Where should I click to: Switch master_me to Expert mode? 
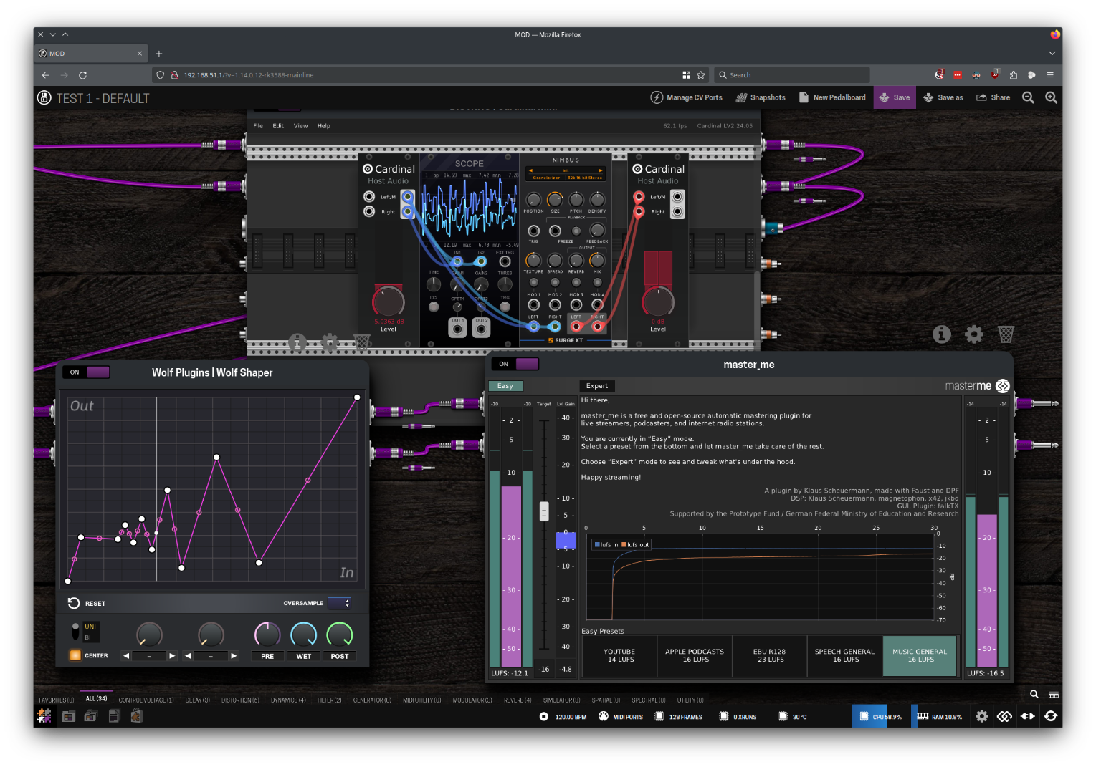point(596,386)
